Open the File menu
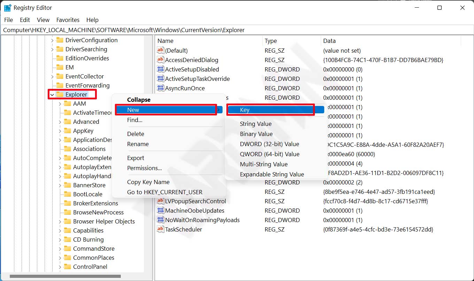 8,20
